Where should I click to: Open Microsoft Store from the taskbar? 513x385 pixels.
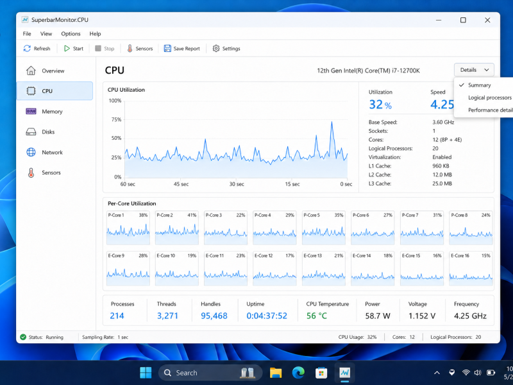(x=321, y=373)
